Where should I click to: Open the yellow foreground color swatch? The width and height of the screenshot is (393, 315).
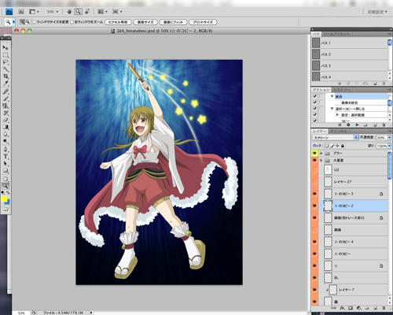click(x=4, y=199)
